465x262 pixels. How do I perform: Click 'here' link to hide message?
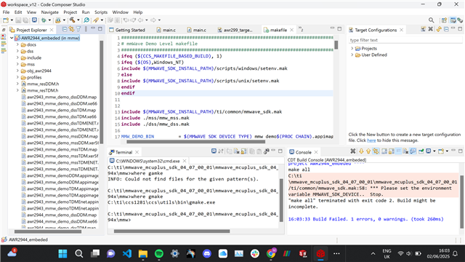[371, 140]
